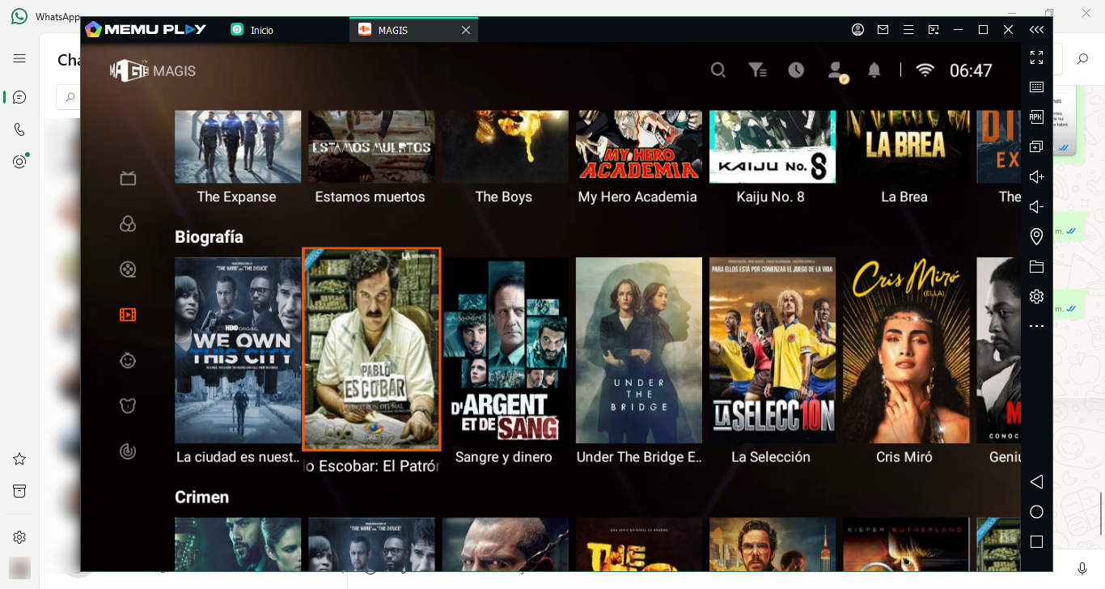The image size is (1105, 589).
Task: Open MEmu mail messages icon
Action: (x=883, y=30)
